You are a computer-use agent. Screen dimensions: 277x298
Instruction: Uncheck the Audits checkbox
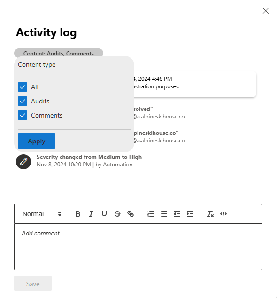23,101
